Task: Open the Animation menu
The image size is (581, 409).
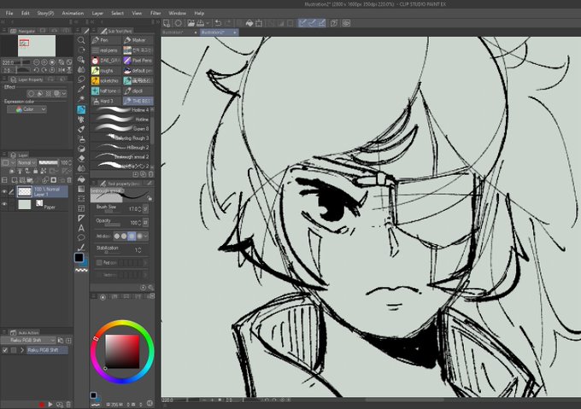Action: click(x=73, y=13)
